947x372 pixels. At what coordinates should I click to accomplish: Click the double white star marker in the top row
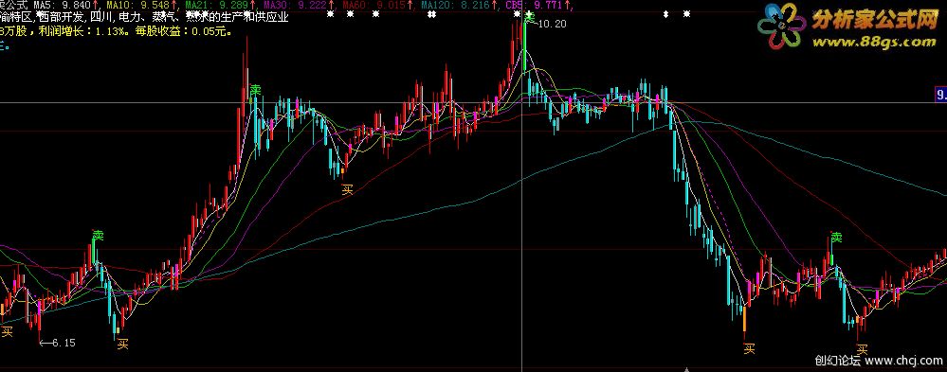click(431, 14)
